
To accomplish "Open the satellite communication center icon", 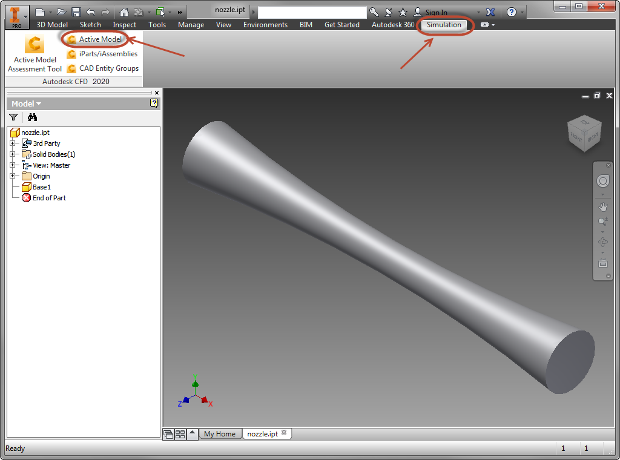I will [389, 12].
